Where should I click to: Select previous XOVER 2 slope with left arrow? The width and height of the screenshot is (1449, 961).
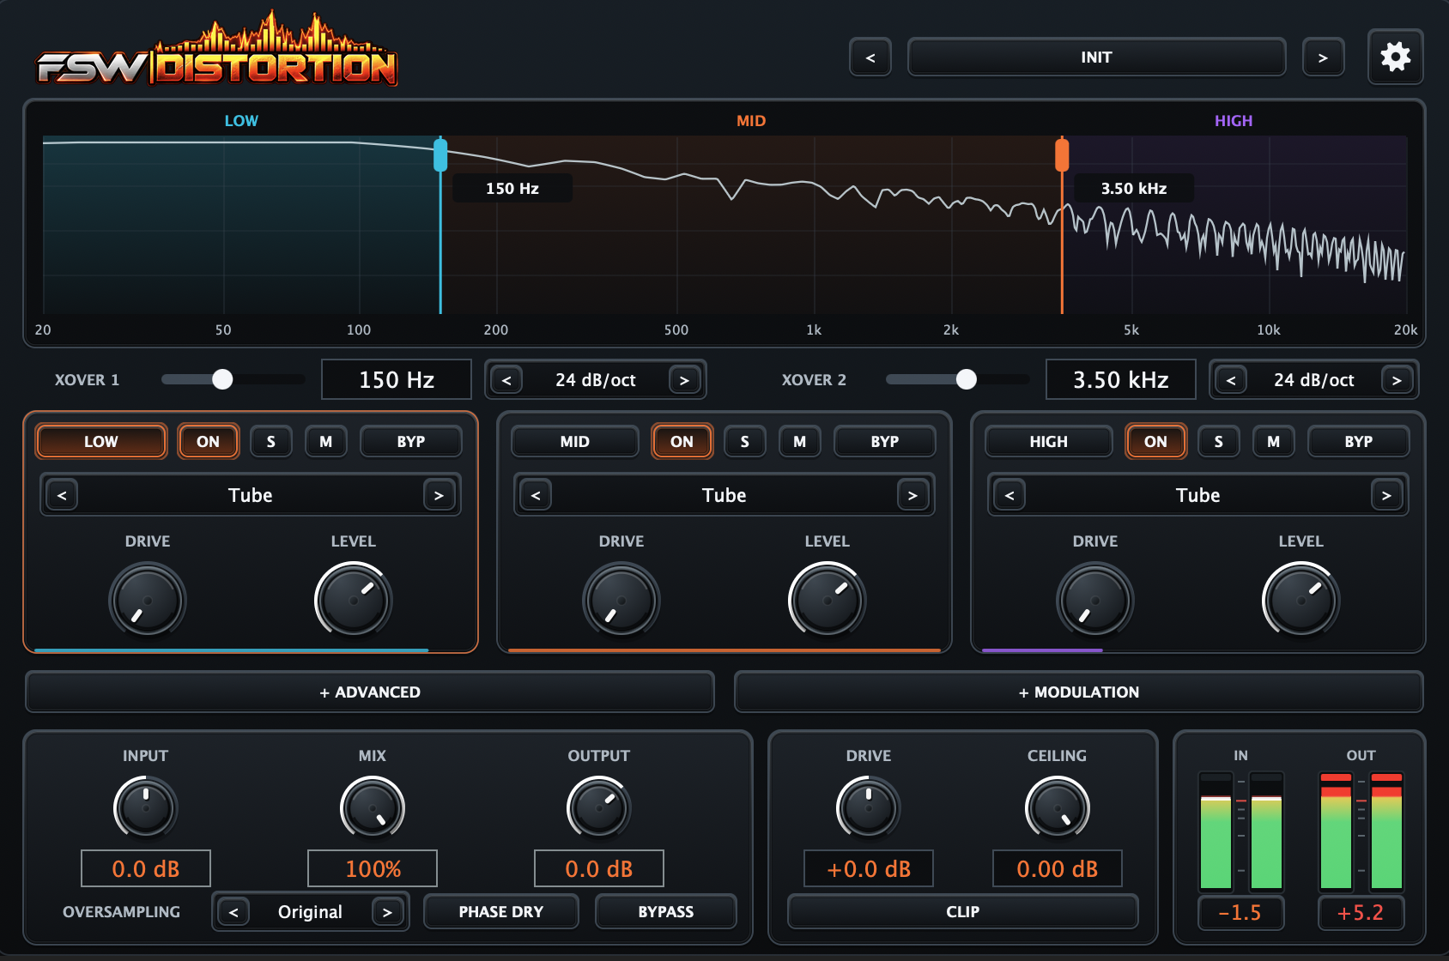(x=1231, y=380)
